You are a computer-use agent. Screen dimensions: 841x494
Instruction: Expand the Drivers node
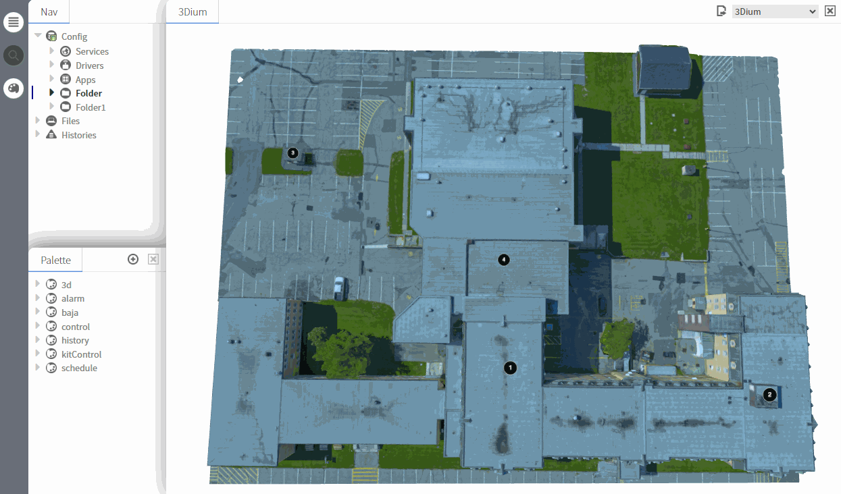[52, 65]
